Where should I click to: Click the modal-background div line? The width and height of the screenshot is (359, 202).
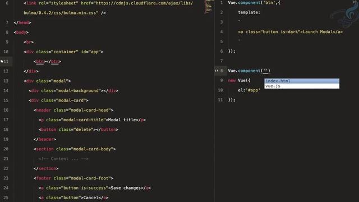coord(73,91)
